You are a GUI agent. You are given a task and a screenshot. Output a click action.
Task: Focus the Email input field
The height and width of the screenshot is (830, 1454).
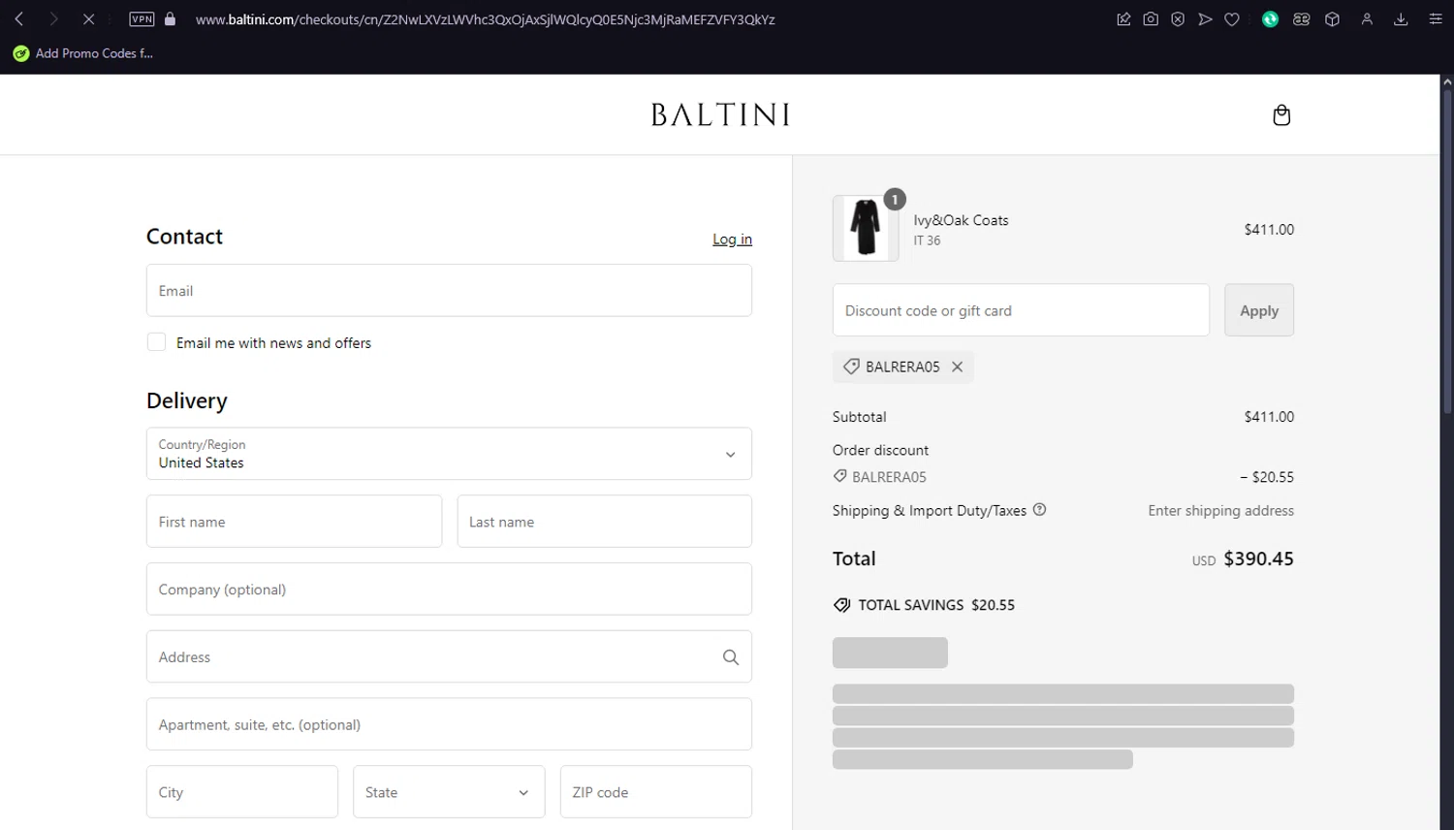coord(449,290)
